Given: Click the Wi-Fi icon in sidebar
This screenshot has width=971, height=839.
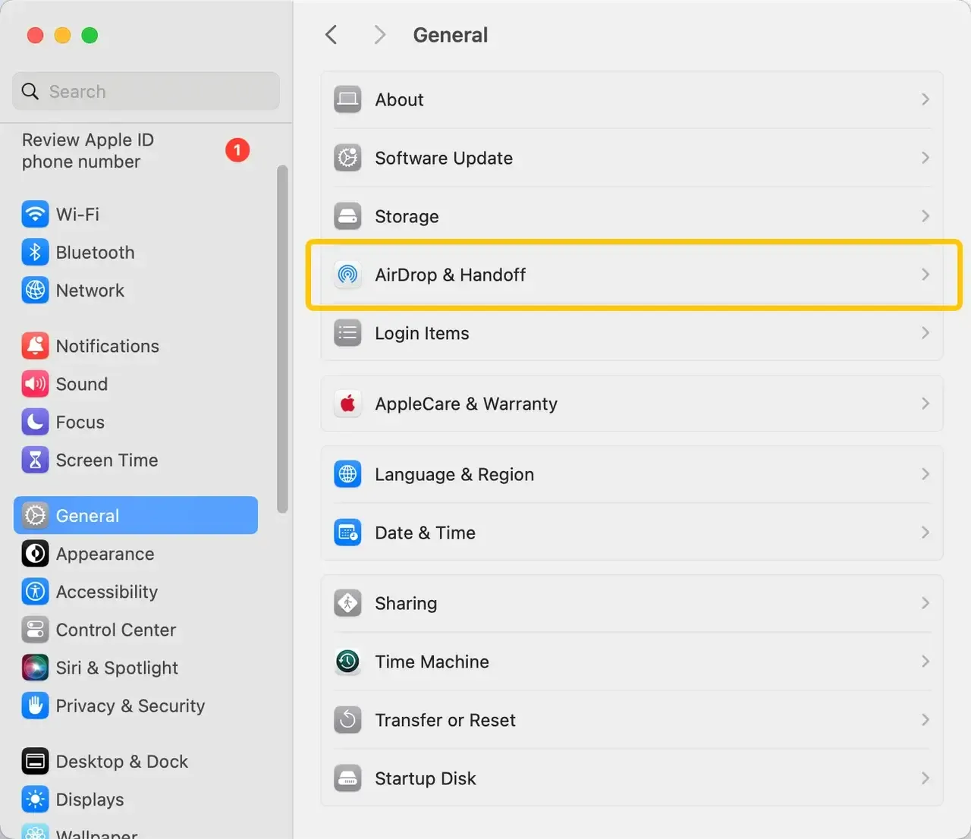Looking at the screenshot, I should point(35,214).
